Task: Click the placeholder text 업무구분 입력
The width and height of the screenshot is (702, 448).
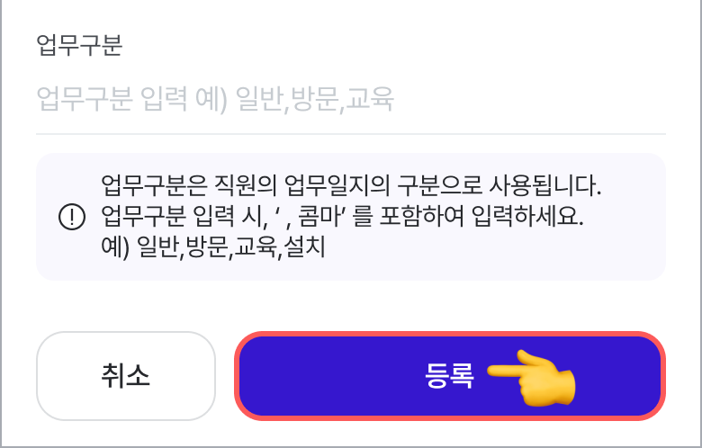Action: pos(112,99)
